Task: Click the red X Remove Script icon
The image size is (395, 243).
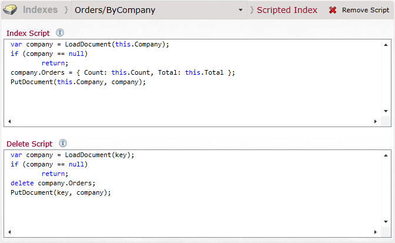Action: (333, 10)
